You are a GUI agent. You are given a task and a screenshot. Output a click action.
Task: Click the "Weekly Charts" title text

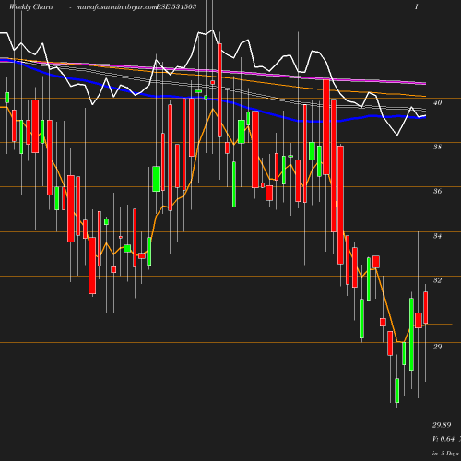(31, 6)
